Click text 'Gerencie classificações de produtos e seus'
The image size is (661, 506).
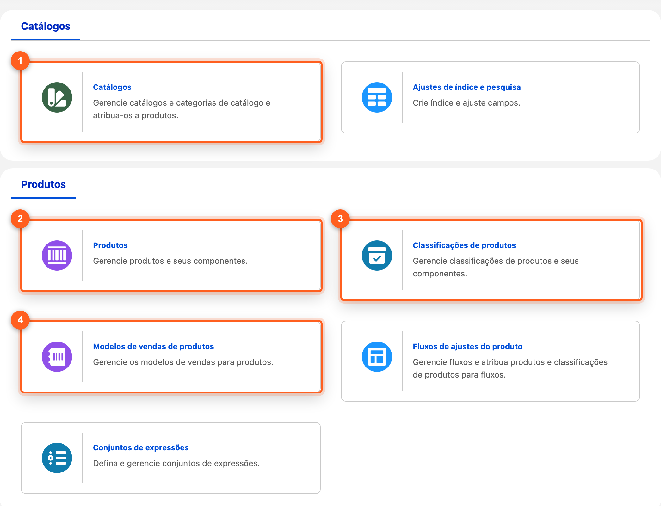(496, 261)
